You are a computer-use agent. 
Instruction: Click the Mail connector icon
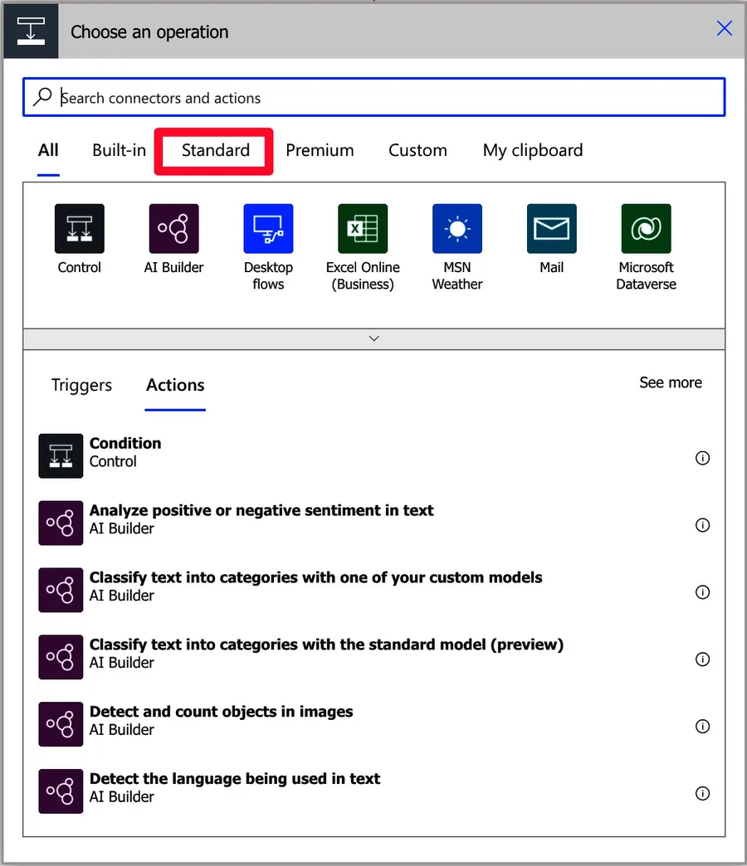click(552, 229)
